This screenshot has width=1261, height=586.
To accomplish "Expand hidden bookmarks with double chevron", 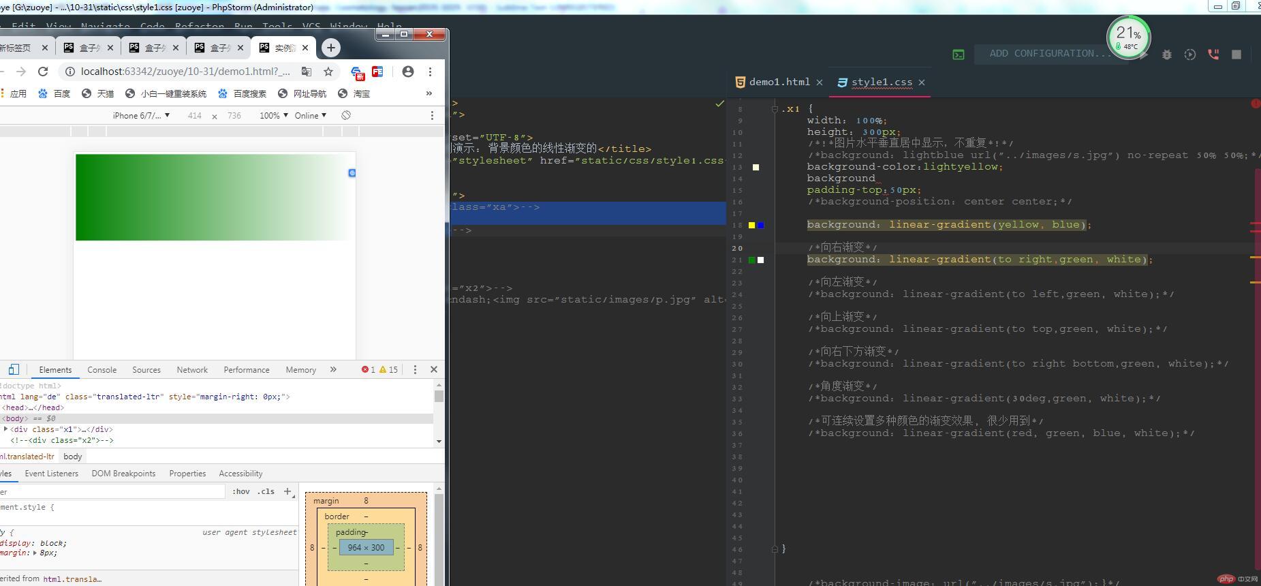I will coord(429,94).
